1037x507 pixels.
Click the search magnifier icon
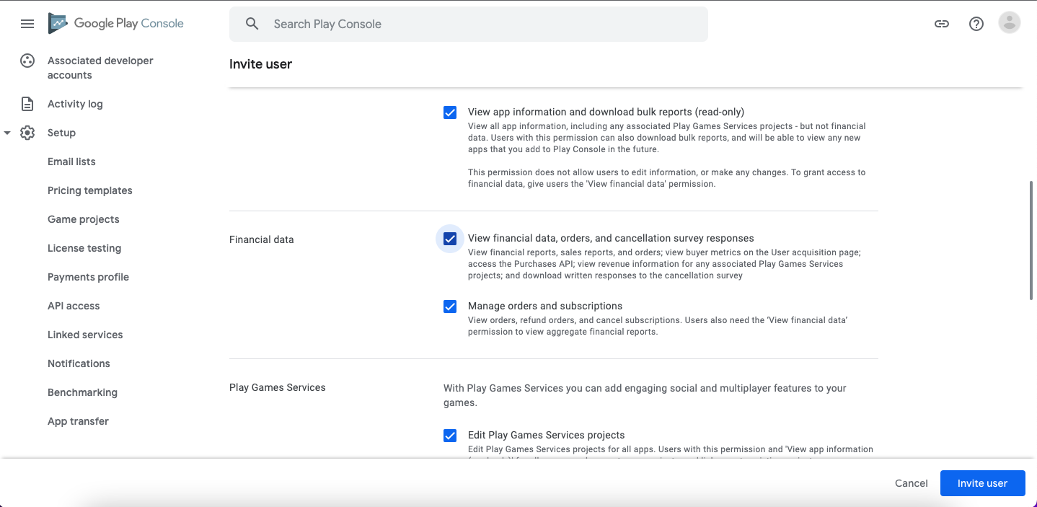click(x=252, y=24)
